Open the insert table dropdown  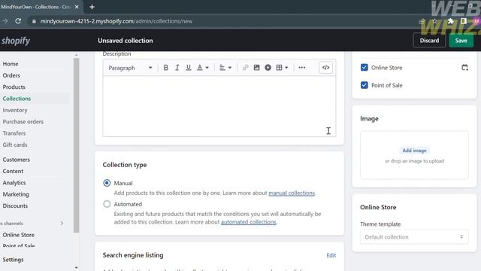pyautogui.click(x=282, y=68)
